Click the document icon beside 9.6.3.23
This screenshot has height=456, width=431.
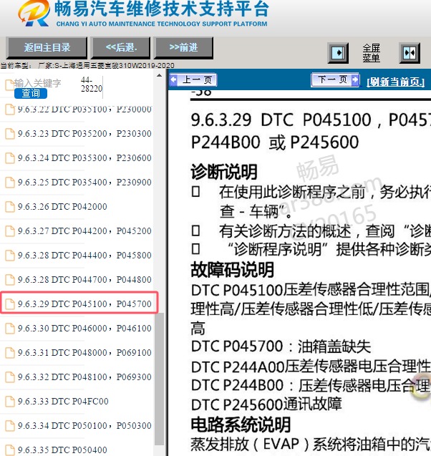coord(10,134)
